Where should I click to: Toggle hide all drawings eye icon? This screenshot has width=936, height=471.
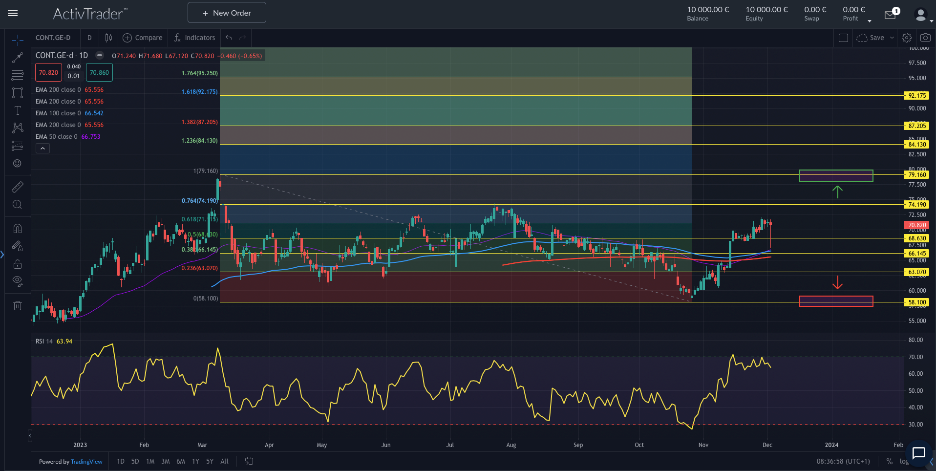coord(18,280)
